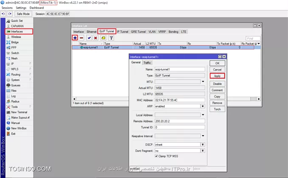This screenshot has width=288, height=178.
Task: Expand the MTU field arrow
Action: point(203,81)
